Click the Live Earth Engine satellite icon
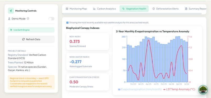This screenshot has height=98, width=211. pyautogui.click(x=11, y=30)
